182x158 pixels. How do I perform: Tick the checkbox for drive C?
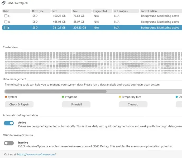coord(6,16)
